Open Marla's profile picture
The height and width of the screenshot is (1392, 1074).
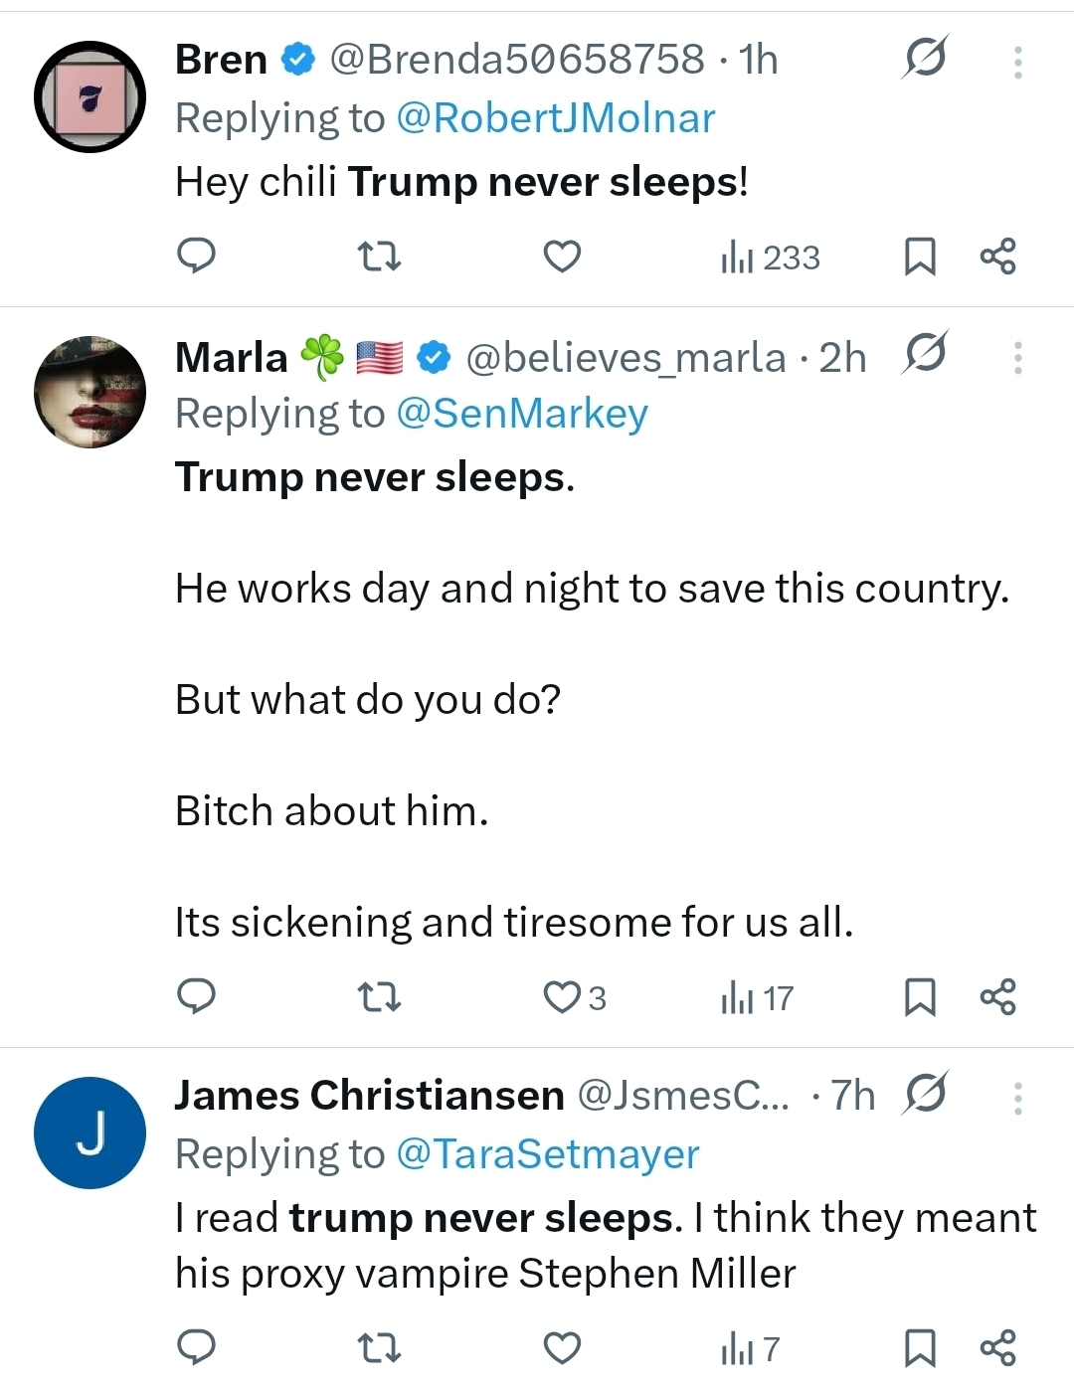click(89, 392)
